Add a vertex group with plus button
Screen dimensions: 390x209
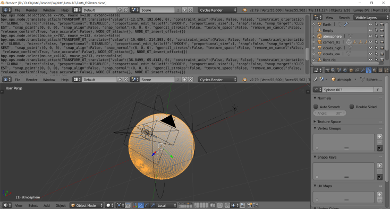tap(379, 136)
